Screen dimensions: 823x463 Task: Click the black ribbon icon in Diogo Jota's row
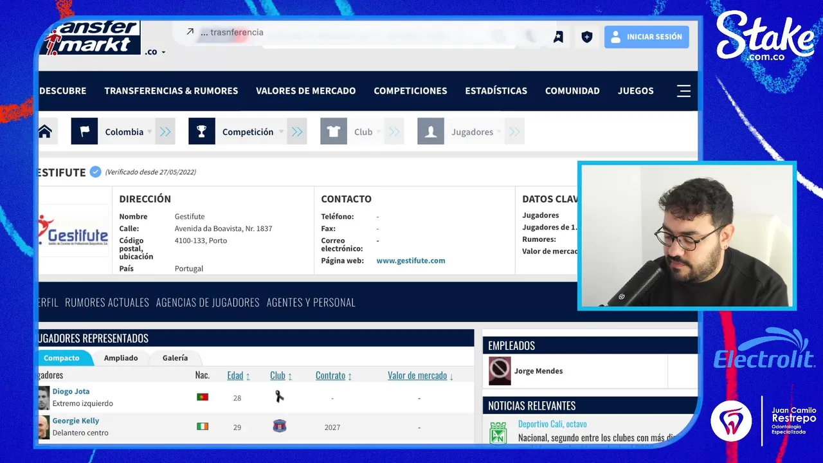279,397
